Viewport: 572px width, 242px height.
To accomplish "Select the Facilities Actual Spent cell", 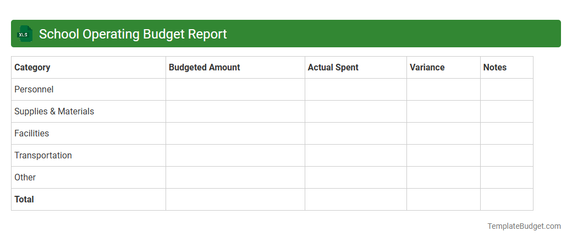I will (356, 133).
